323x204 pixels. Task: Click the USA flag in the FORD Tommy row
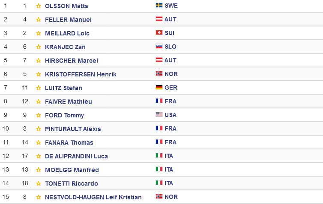[159, 114]
